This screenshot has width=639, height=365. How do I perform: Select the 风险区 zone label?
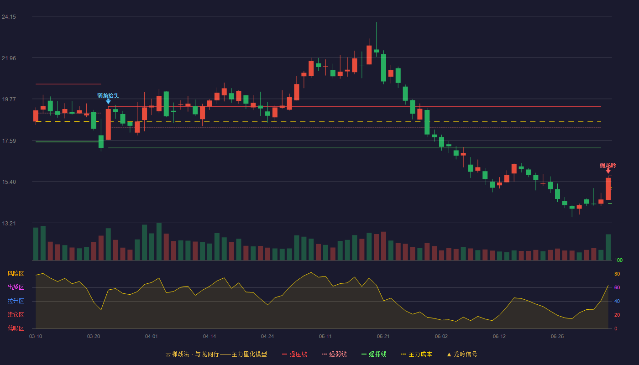tap(16, 274)
